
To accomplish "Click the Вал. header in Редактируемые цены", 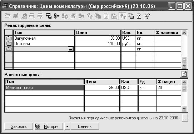I will coord(128,33).
